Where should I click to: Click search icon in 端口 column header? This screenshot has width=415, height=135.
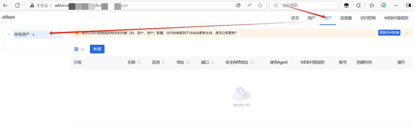[212, 62]
